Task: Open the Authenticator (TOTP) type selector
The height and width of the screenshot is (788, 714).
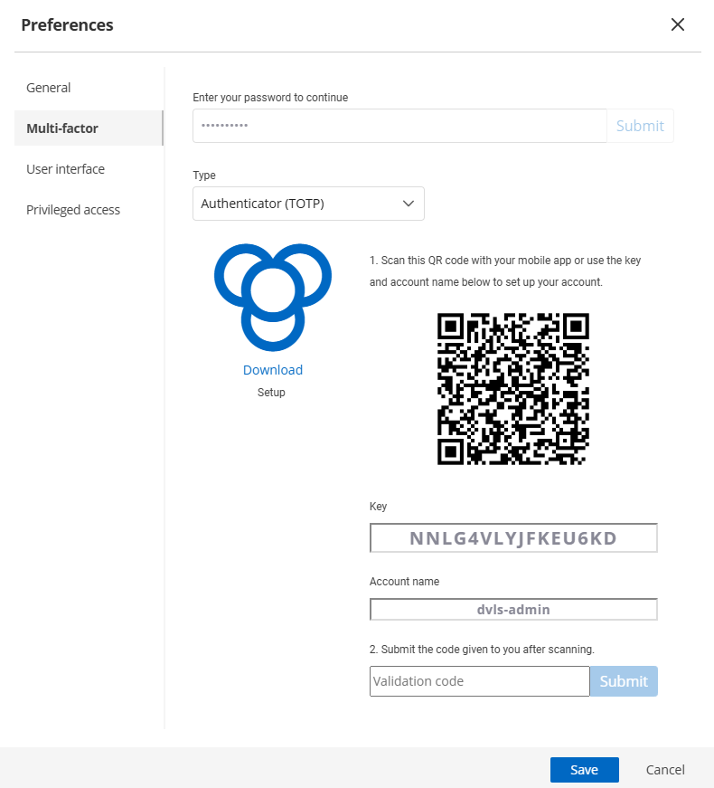Action: point(307,204)
